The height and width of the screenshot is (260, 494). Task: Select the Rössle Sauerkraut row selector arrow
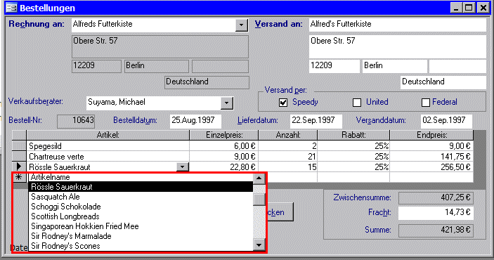click(19, 167)
